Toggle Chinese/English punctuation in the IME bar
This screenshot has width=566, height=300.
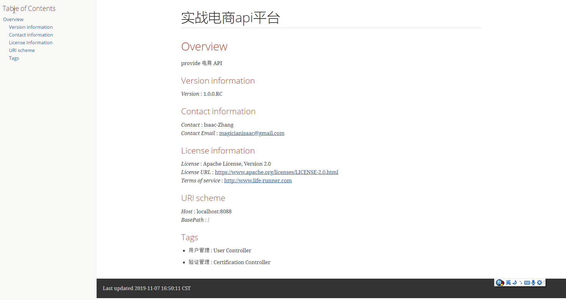point(521,283)
